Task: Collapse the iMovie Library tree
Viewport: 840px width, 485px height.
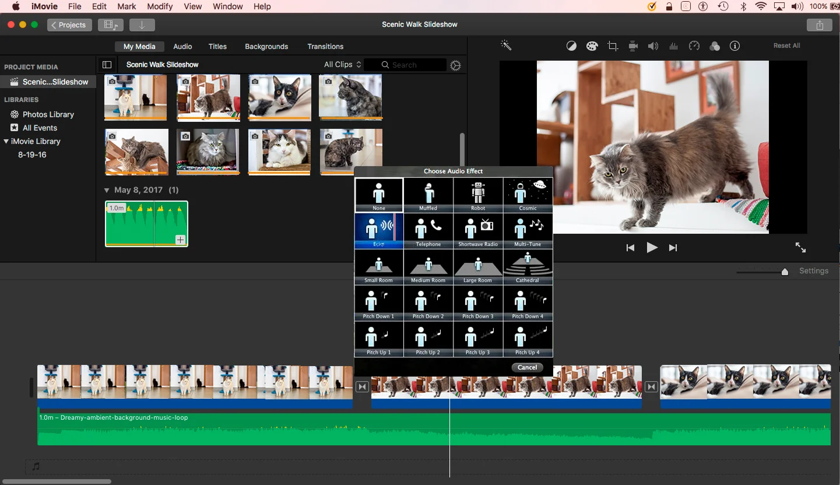Action: 6,142
